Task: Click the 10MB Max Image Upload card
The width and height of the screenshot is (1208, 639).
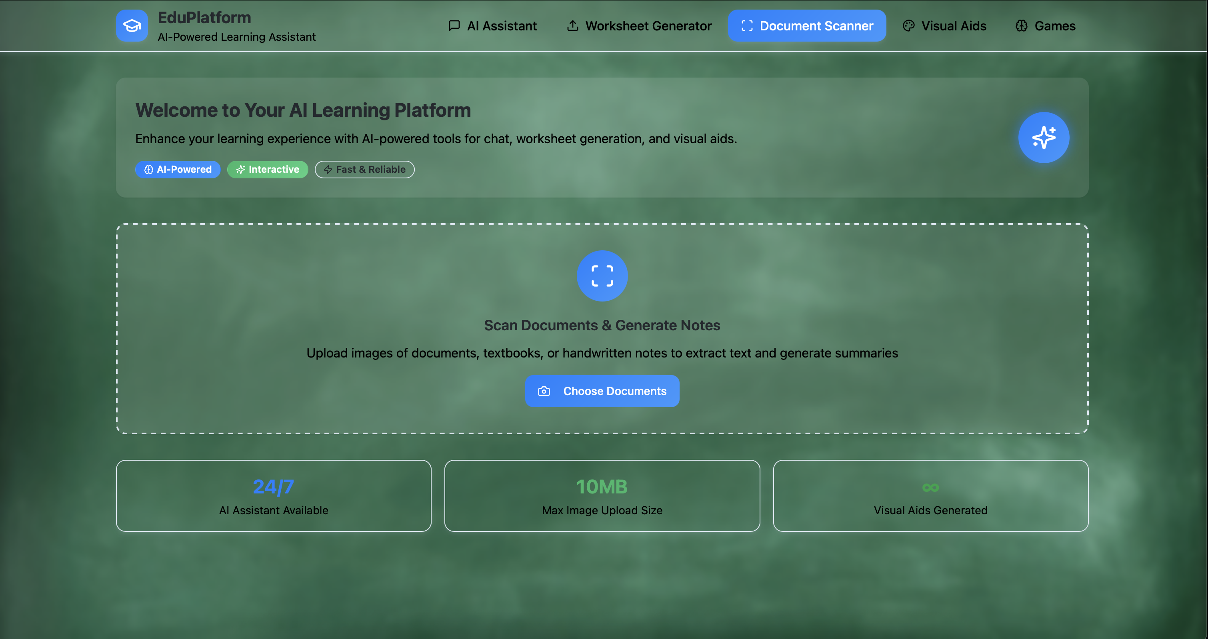Action: (602, 495)
